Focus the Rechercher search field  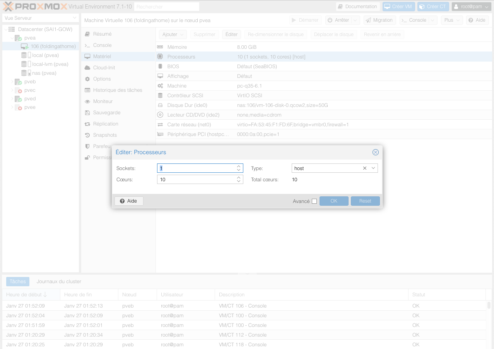(167, 7)
